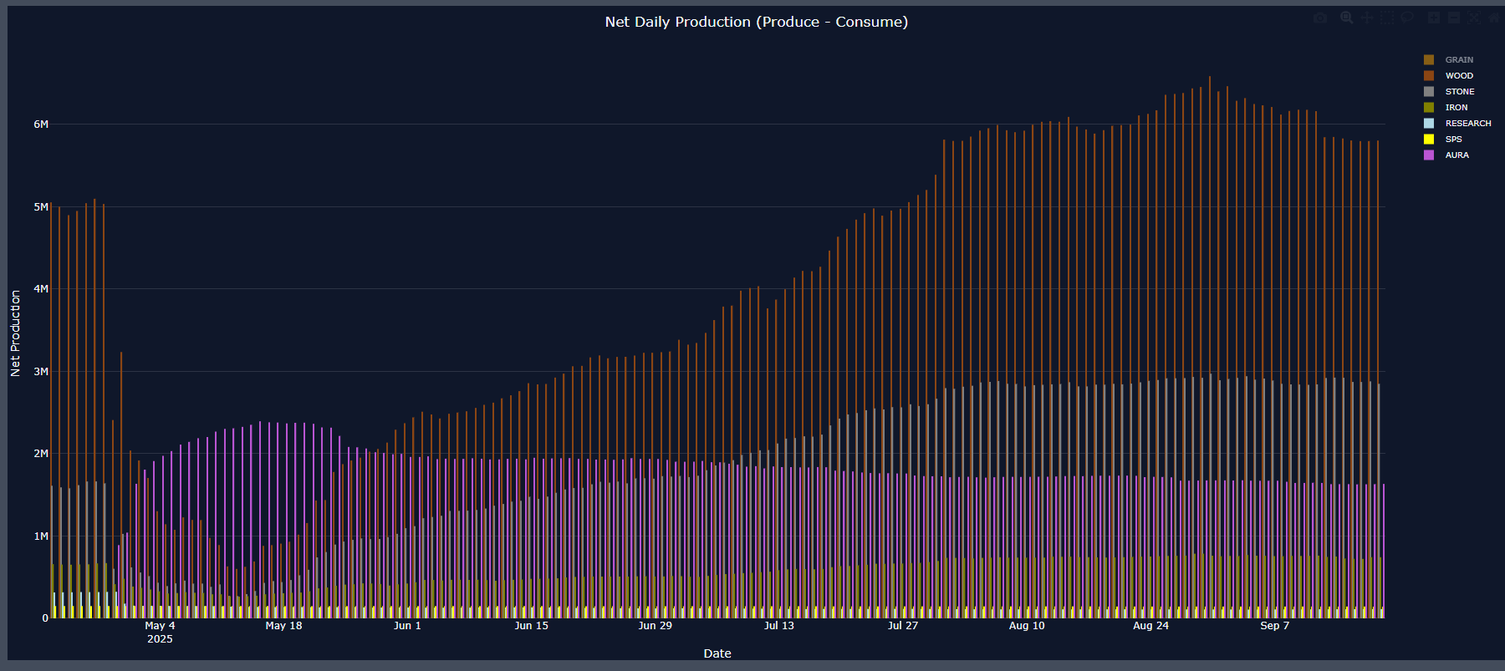Click the Zoom In plus icon
The height and width of the screenshot is (671, 1505).
click(x=1434, y=18)
